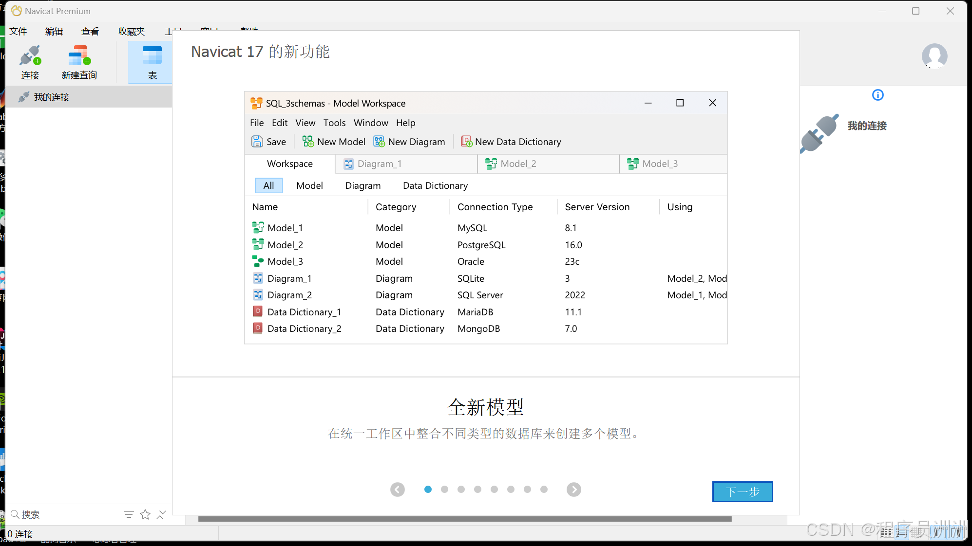Toggle right information pane visibility icon

pyautogui.click(x=955, y=533)
